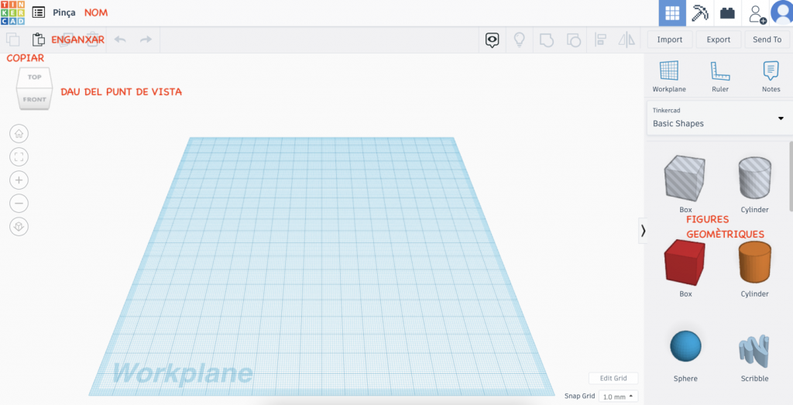This screenshot has width=793, height=405.
Task: Collapse the shapes panel with chevron
Action: click(x=643, y=230)
